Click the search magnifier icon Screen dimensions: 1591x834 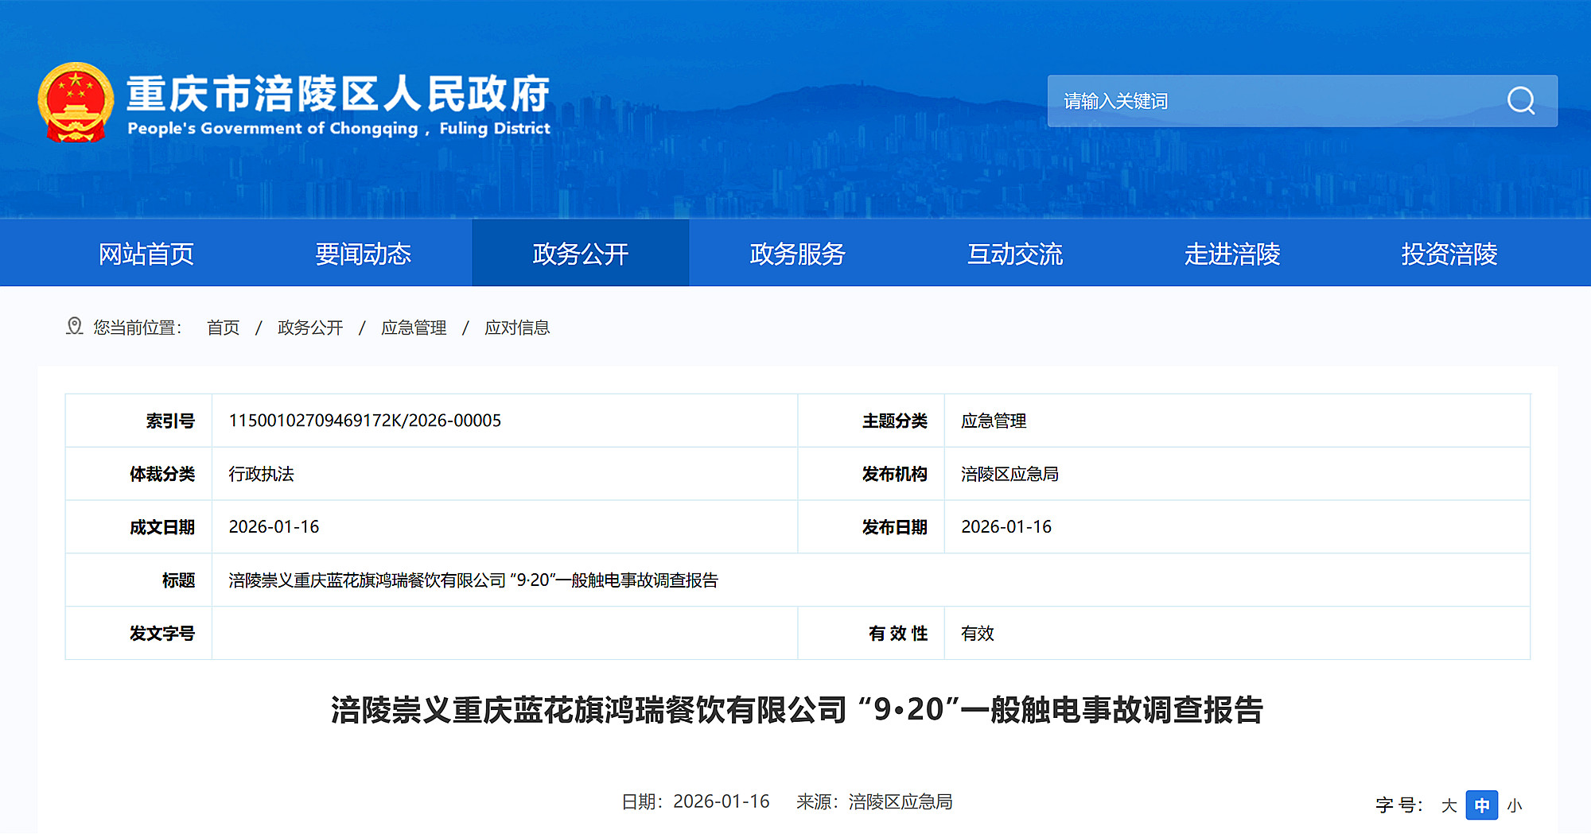tap(1521, 101)
